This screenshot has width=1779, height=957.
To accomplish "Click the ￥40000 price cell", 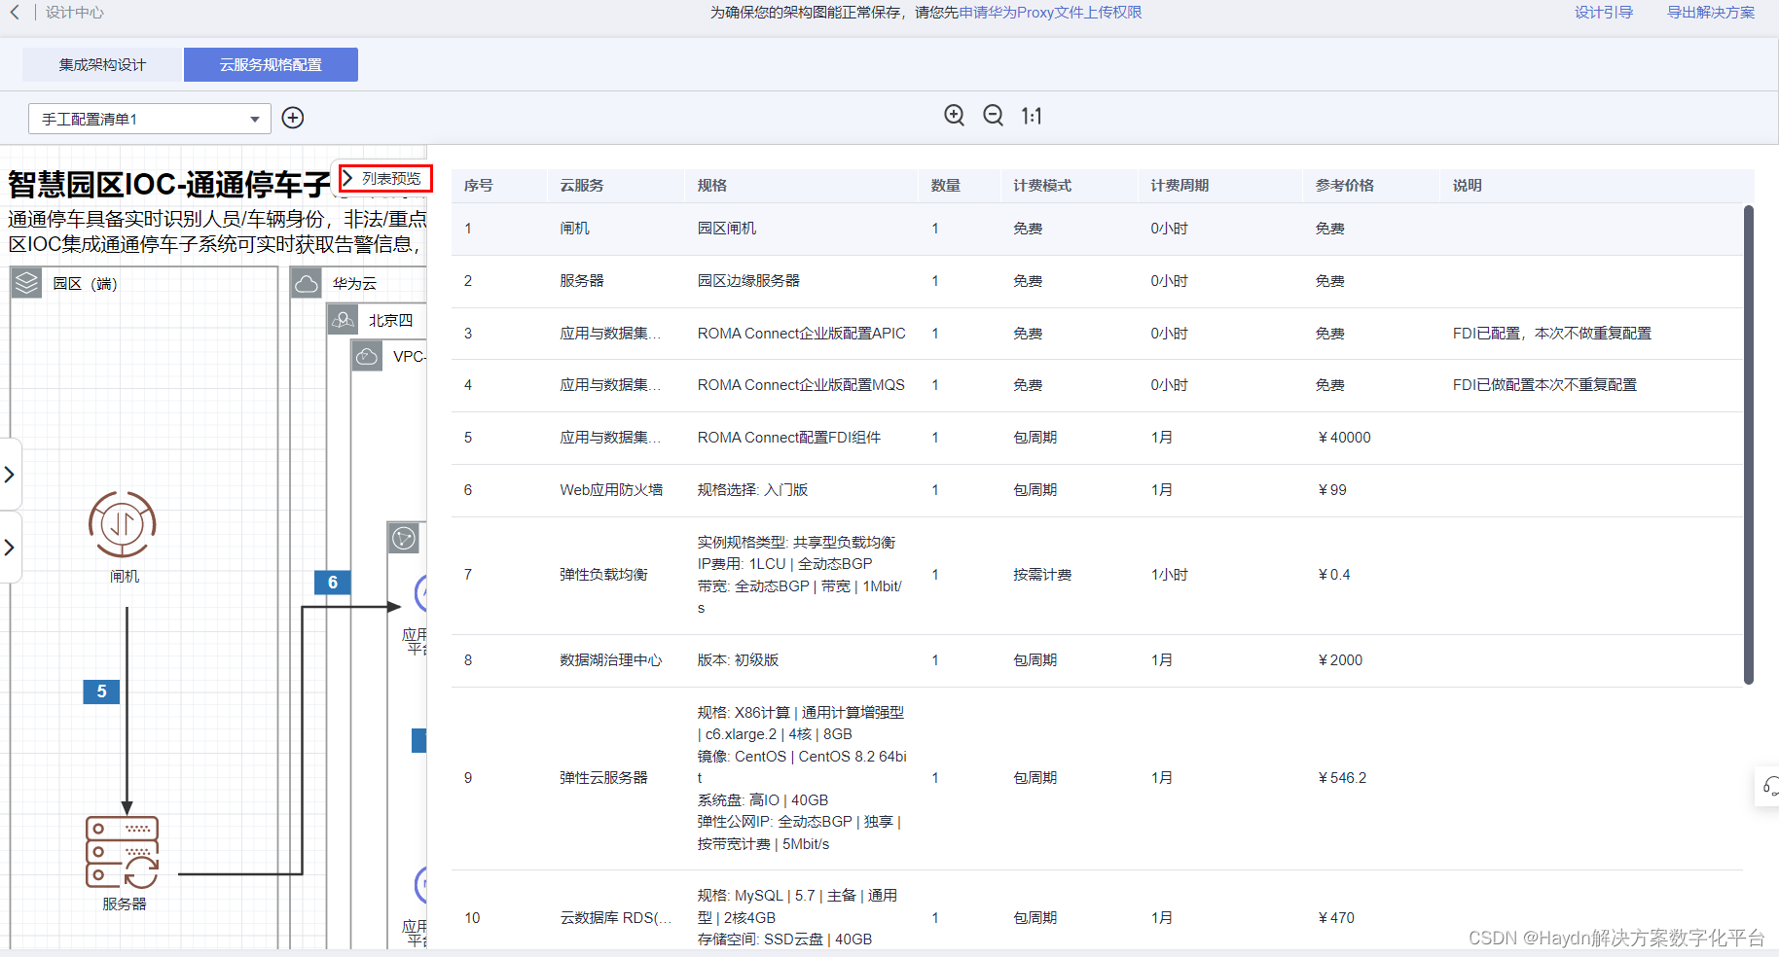I will [1344, 438].
